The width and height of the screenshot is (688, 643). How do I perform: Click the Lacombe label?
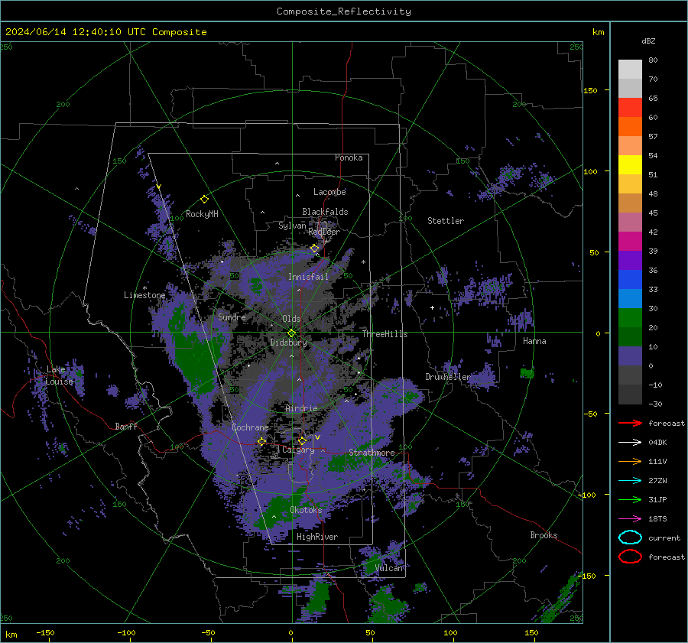tap(329, 192)
